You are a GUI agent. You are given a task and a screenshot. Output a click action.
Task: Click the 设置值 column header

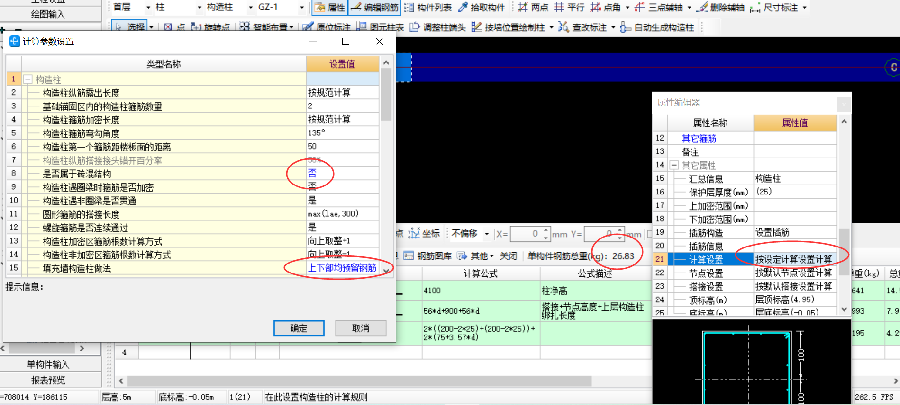pyautogui.click(x=342, y=64)
